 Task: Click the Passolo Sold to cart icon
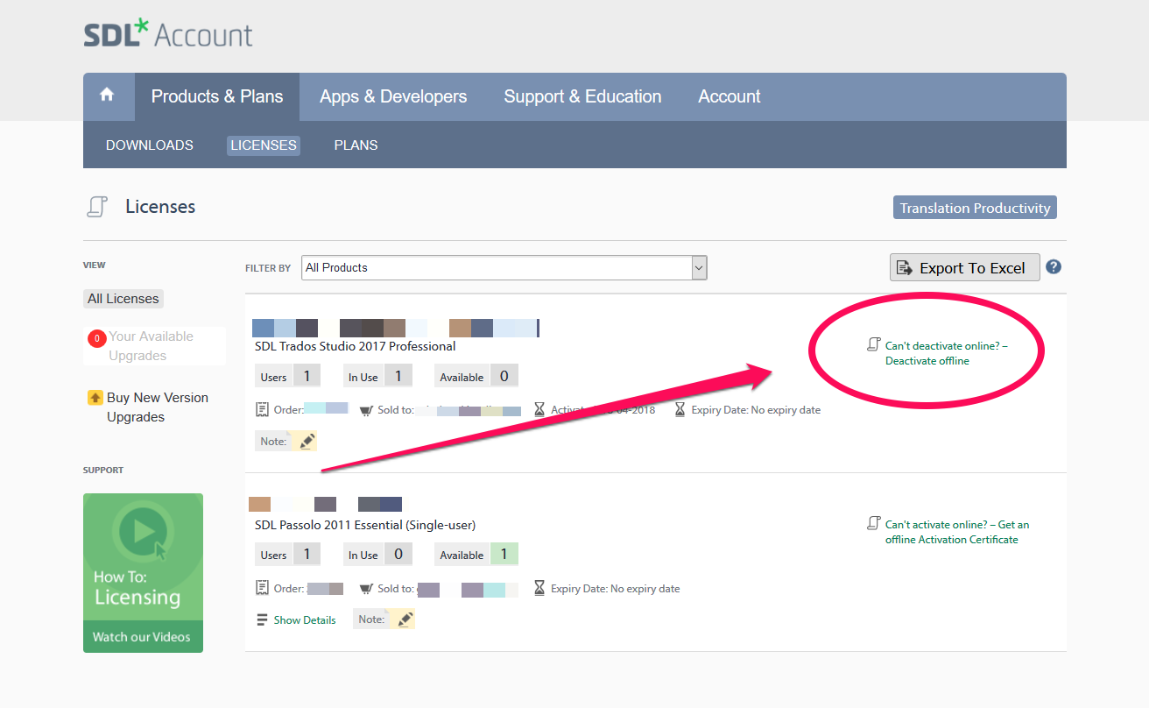pos(366,589)
